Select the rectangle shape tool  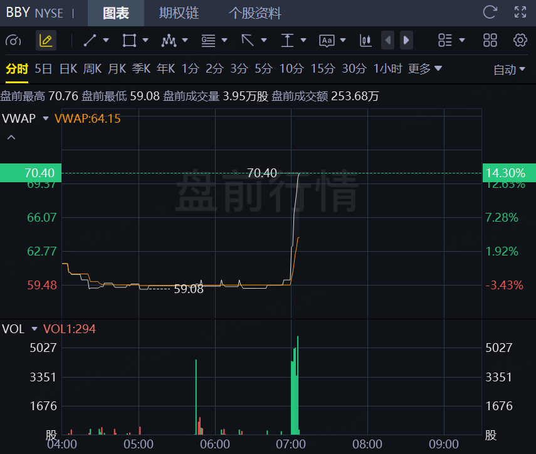click(130, 41)
